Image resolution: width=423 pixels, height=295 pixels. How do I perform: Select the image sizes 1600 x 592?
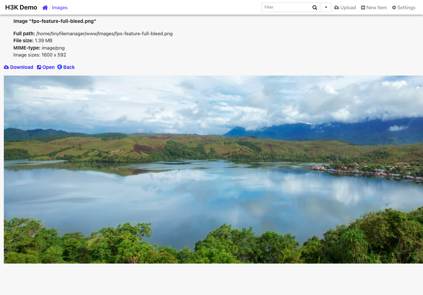(x=40, y=55)
